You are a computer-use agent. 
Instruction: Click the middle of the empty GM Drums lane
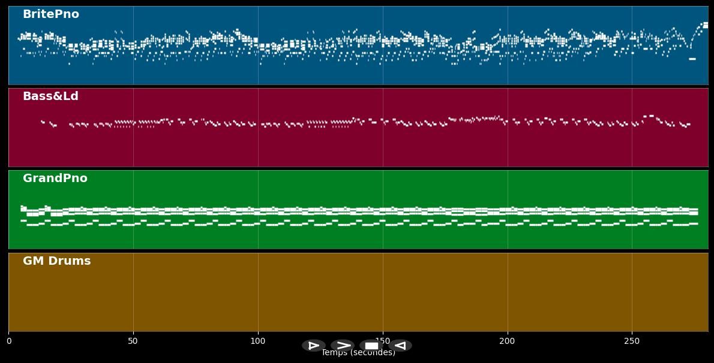[358, 292]
